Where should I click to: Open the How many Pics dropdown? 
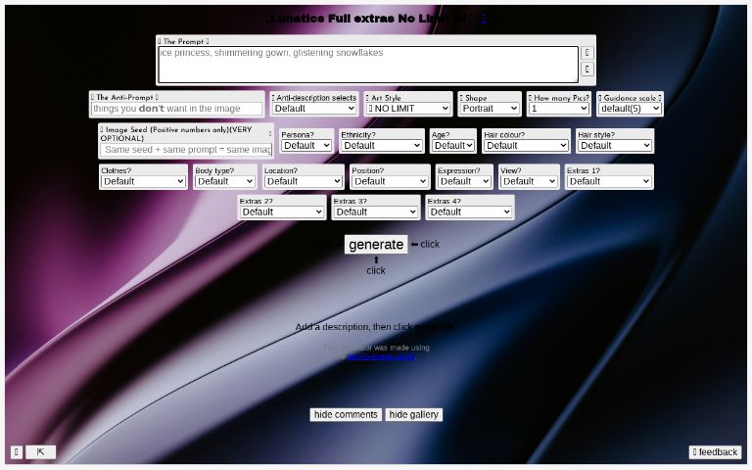pyautogui.click(x=559, y=109)
